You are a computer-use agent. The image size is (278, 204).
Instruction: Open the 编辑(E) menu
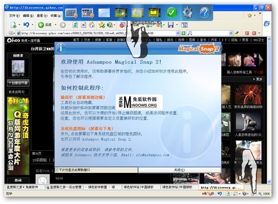pyautogui.click(x=28, y=16)
